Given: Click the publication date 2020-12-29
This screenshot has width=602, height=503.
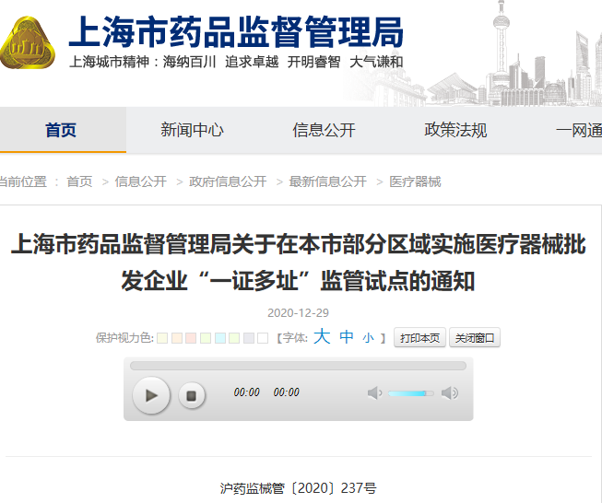Looking at the screenshot, I should [299, 313].
